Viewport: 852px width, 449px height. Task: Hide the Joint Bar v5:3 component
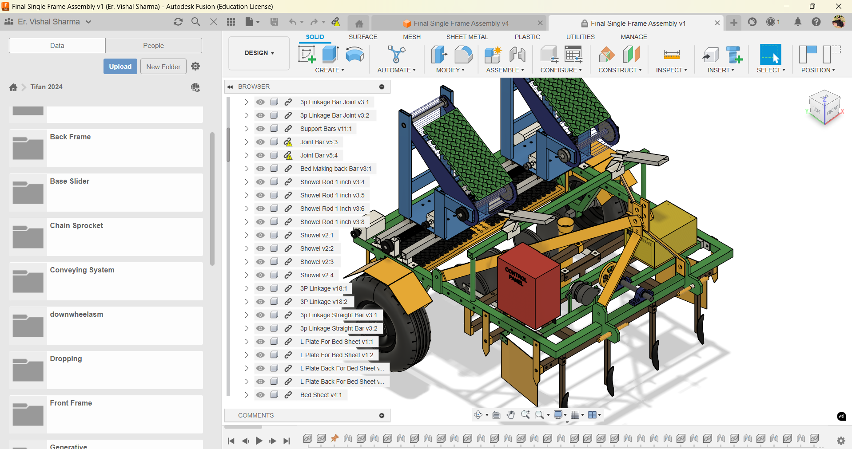[x=260, y=142]
